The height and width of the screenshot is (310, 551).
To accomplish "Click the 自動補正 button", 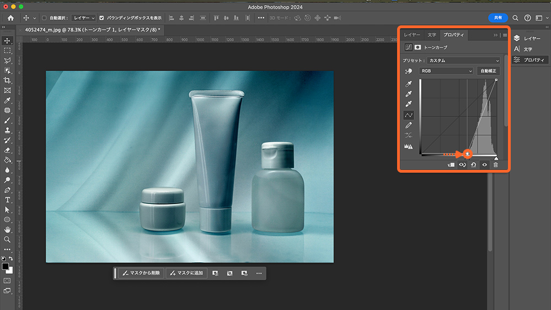I will pyautogui.click(x=488, y=71).
